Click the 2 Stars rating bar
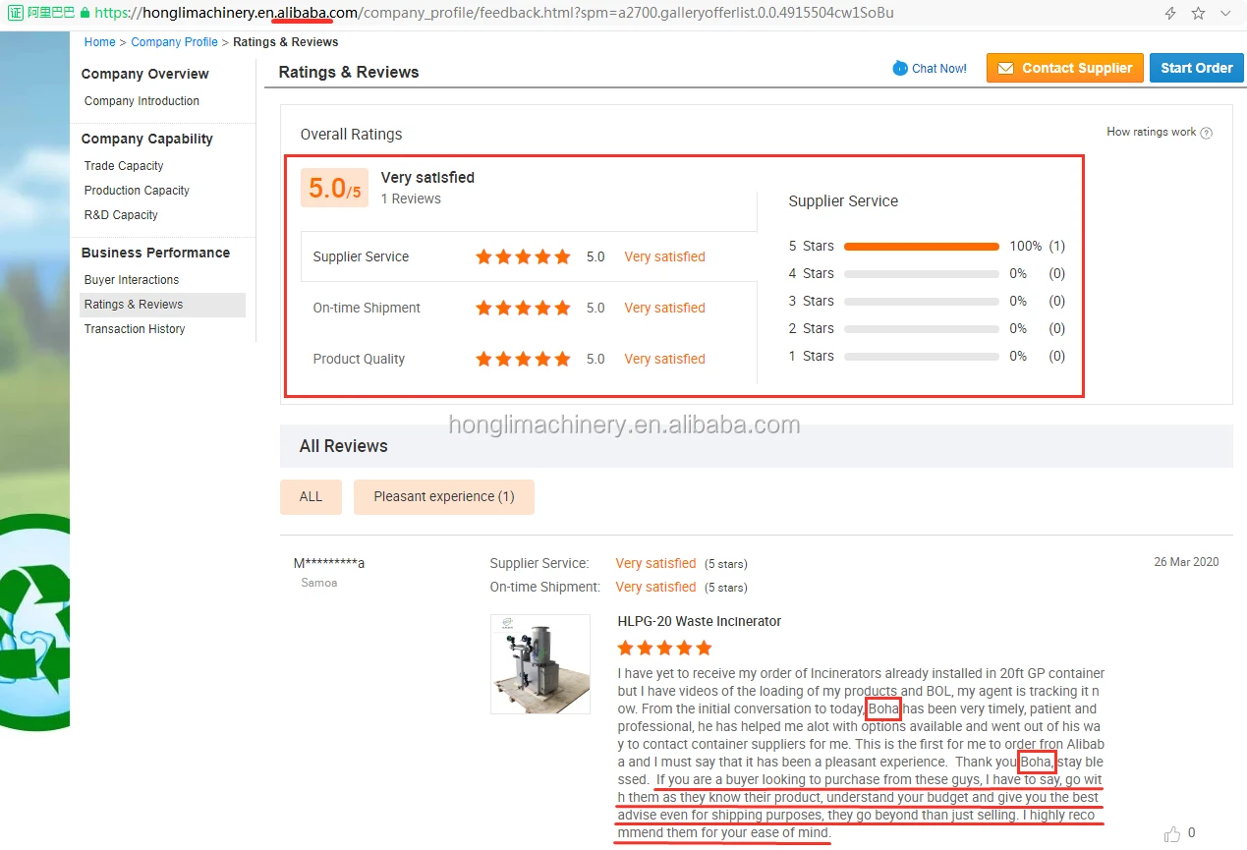 [x=922, y=328]
